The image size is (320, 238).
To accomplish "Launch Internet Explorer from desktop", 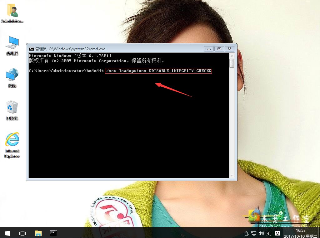I will click(x=12, y=145).
